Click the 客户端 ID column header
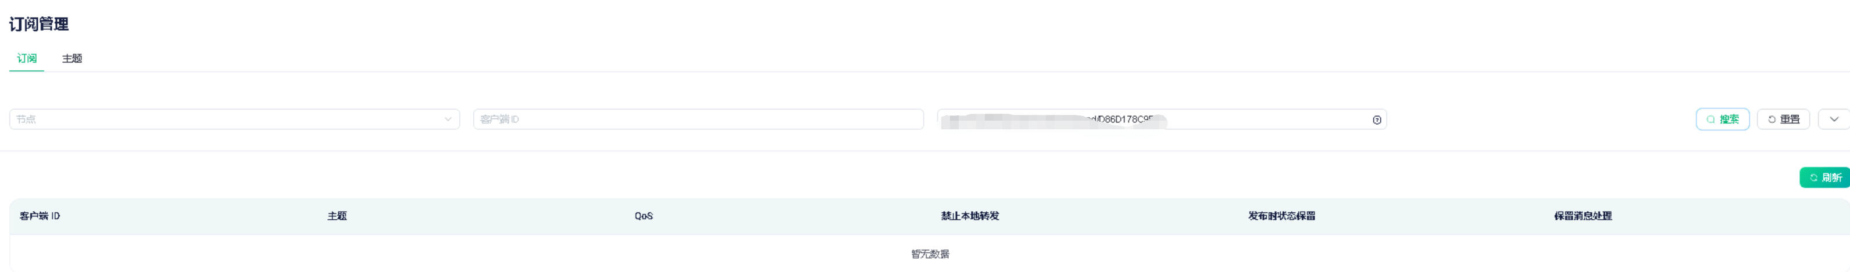This screenshot has height=272, width=1850. pyautogui.click(x=40, y=216)
